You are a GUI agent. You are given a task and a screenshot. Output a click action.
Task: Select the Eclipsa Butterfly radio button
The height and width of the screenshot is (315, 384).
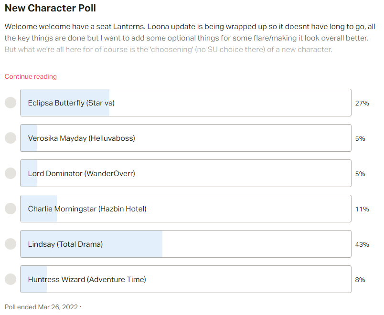(11, 103)
